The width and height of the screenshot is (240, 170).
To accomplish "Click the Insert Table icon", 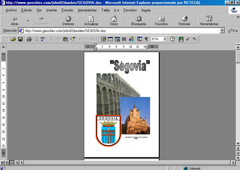I will click(110, 39).
